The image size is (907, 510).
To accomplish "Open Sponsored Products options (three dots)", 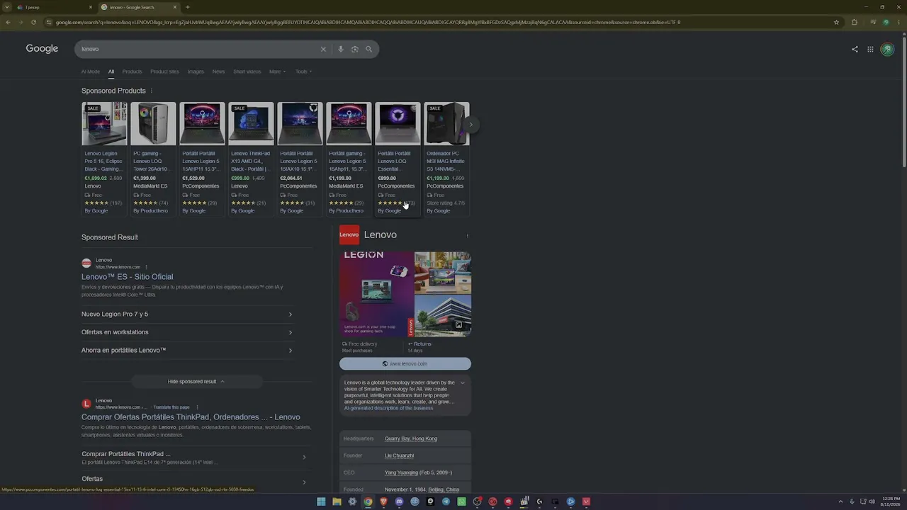I will (152, 91).
